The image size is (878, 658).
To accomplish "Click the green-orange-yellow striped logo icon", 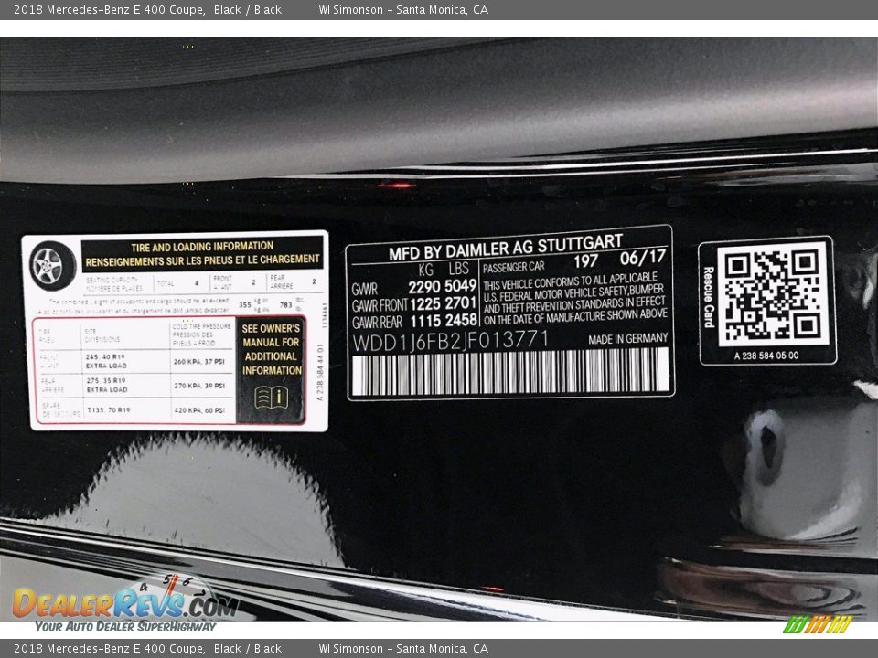I will click(818, 624).
